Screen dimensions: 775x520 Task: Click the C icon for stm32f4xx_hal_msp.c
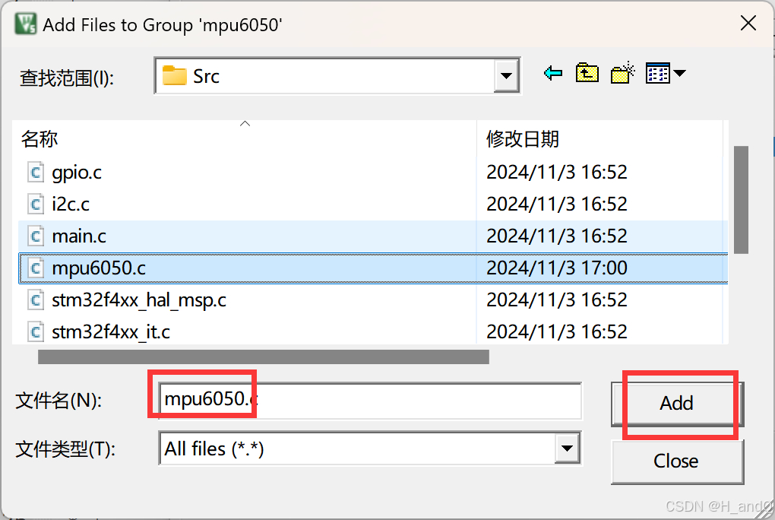[36, 300]
